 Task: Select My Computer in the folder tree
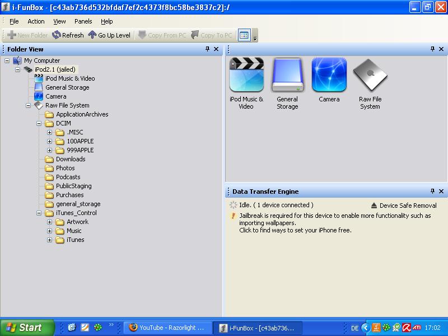click(x=42, y=60)
